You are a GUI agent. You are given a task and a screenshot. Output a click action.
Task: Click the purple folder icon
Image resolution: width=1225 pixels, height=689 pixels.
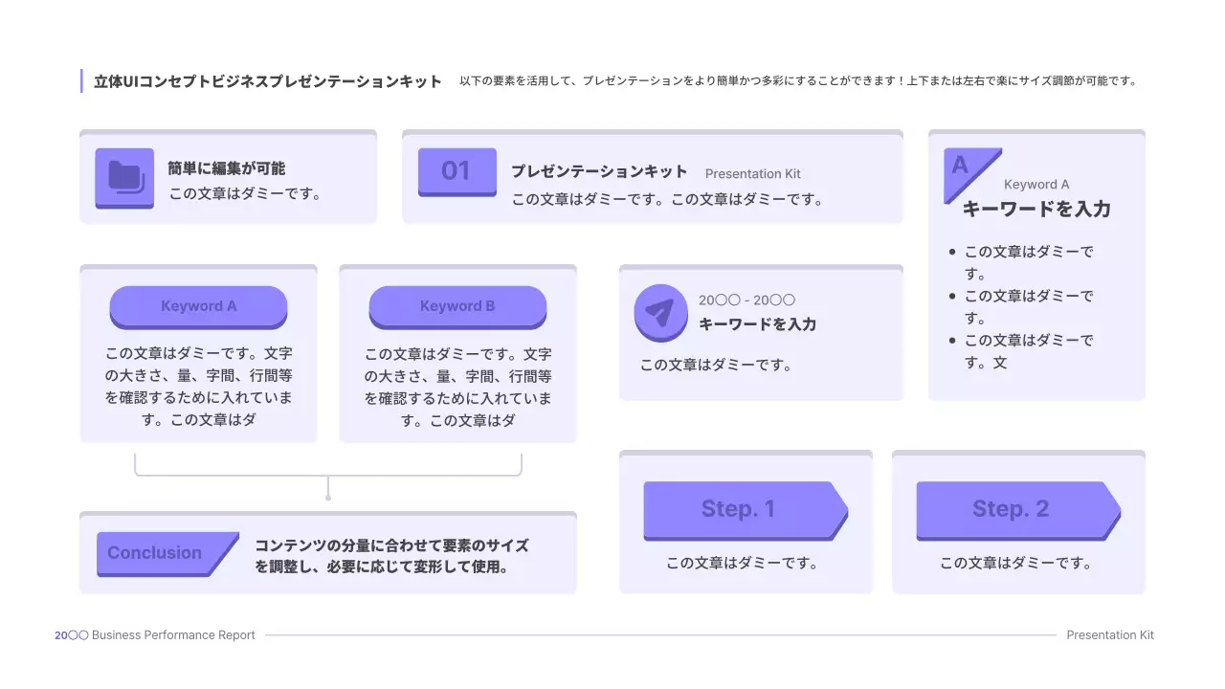click(123, 180)
